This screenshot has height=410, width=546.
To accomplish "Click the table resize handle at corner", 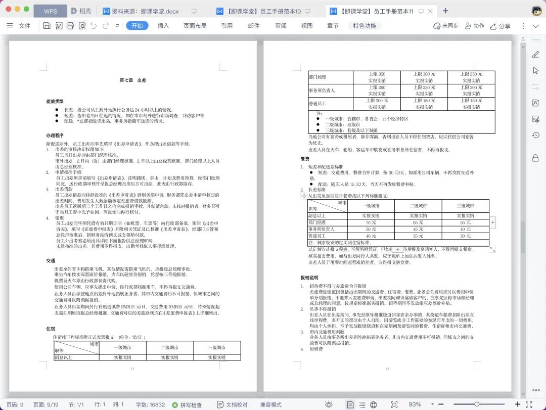I will tap(492, 249).
